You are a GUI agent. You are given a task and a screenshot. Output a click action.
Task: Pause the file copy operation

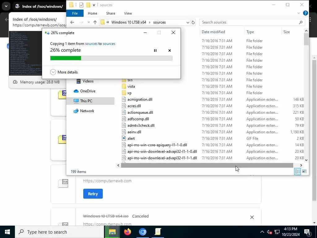[x=155, y=51]
